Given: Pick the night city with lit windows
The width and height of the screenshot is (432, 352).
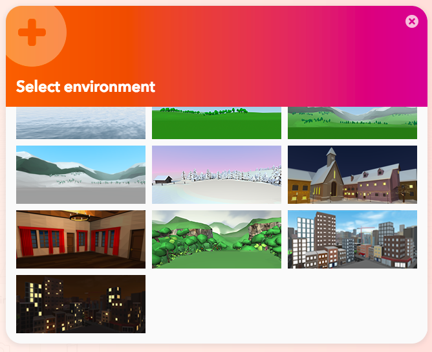Looking at the screenshot, I should pyautogui.click(x=81, y=304).
